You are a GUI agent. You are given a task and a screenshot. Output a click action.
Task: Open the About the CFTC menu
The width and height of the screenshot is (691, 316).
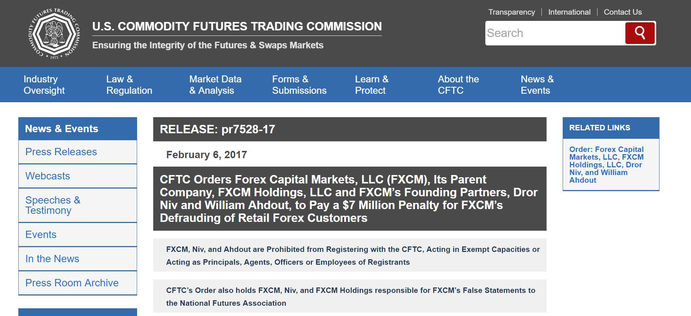click(459, 85)
